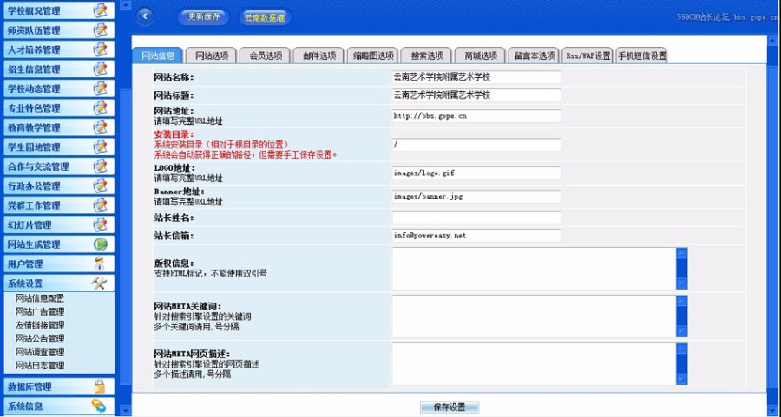Switch to the 会员选项 tab
781x417 pixels.
tap(266, 55)
